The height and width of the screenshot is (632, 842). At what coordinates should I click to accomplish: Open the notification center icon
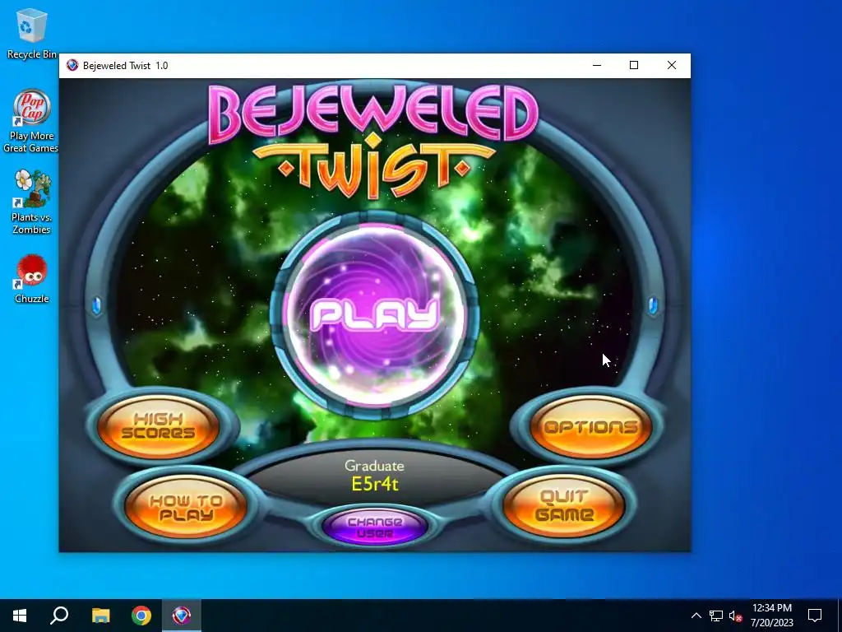[x=815, y=616]
